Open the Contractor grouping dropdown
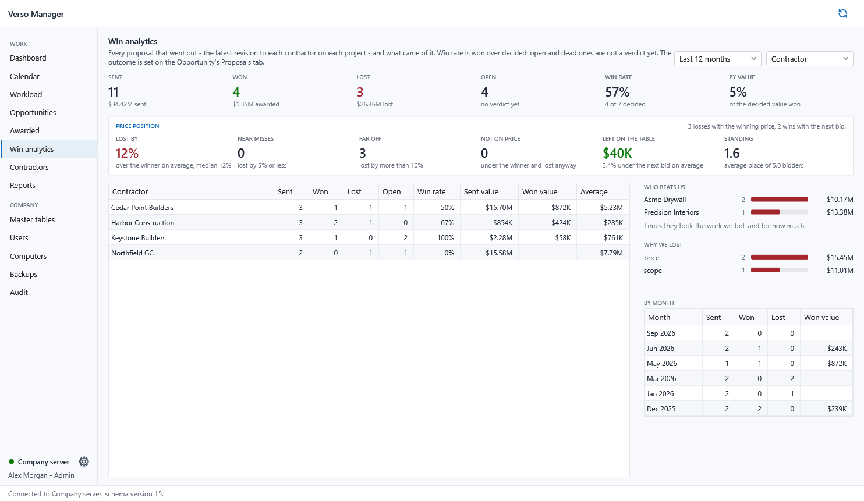 pos(810,59)
